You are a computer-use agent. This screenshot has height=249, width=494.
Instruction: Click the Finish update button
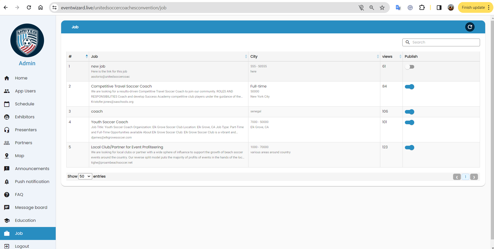click(473, 8)
